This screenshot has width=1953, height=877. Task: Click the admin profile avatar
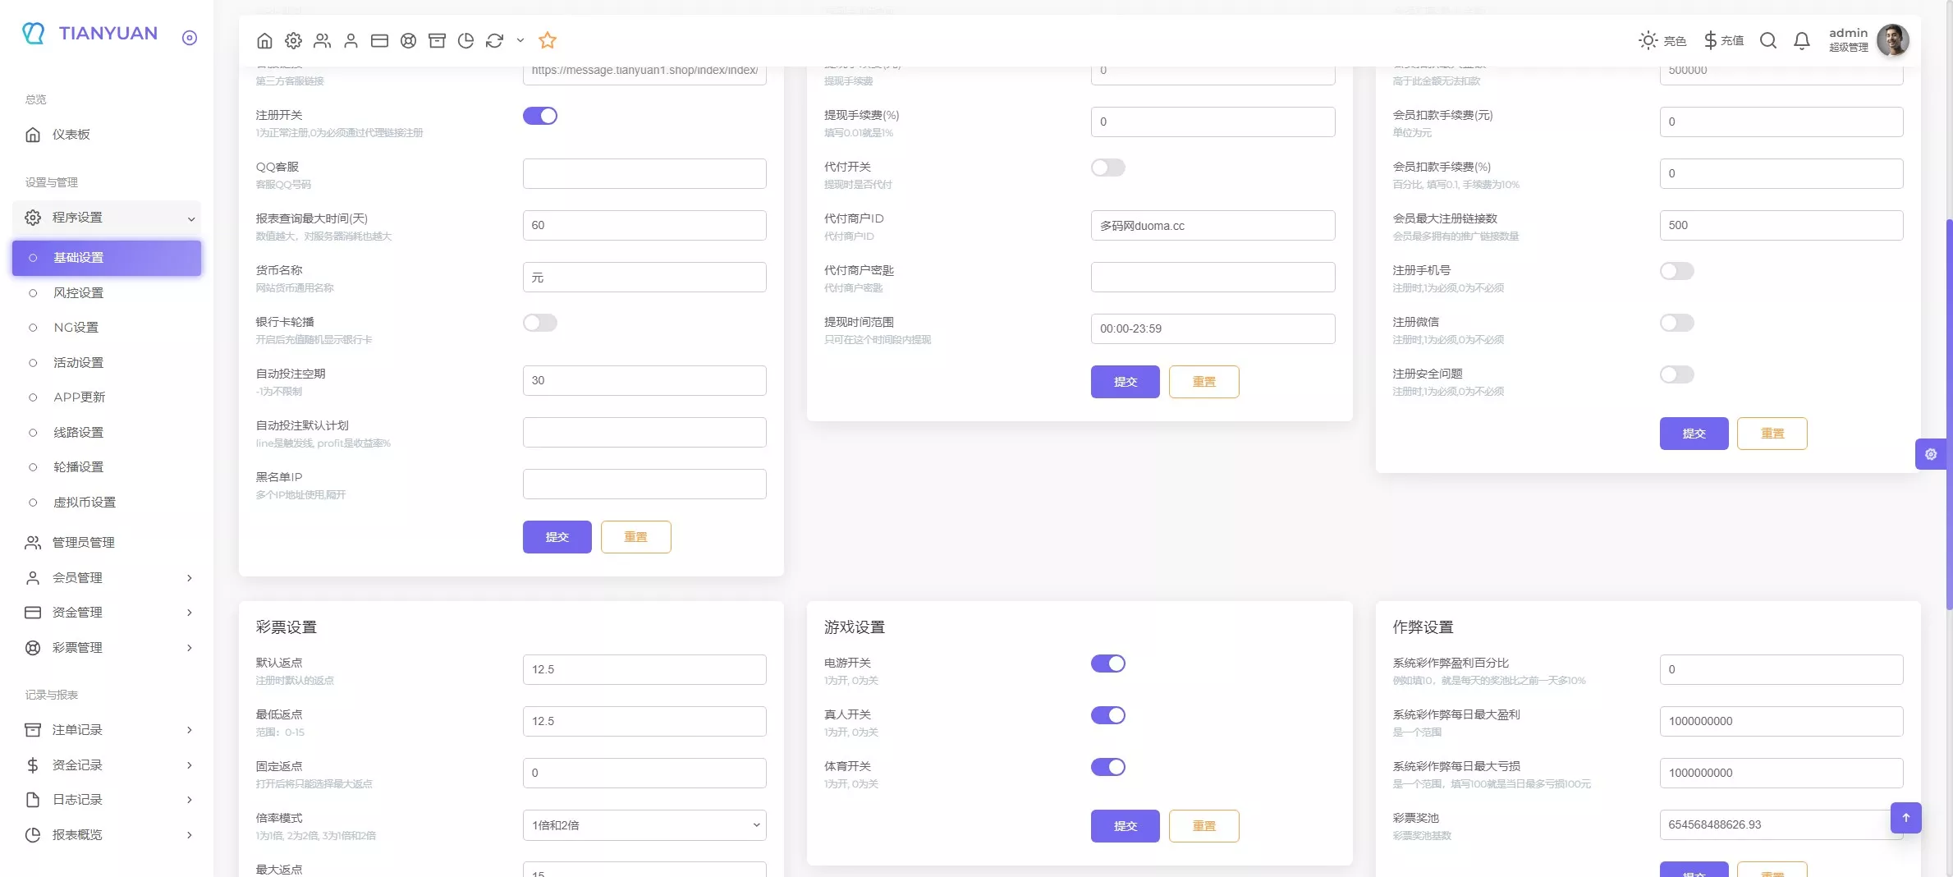click(x=1893, y=39)
